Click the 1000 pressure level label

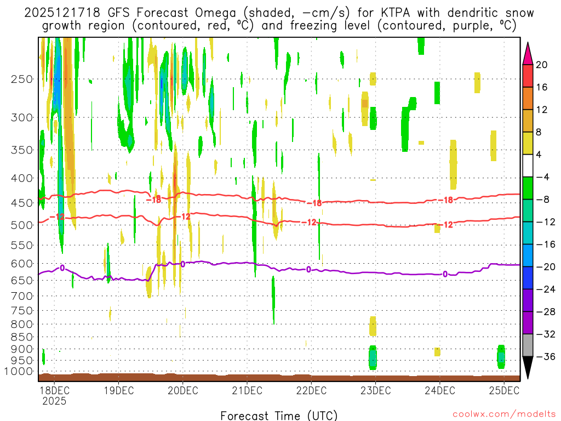pyautogui.click(x=19, y=372)
